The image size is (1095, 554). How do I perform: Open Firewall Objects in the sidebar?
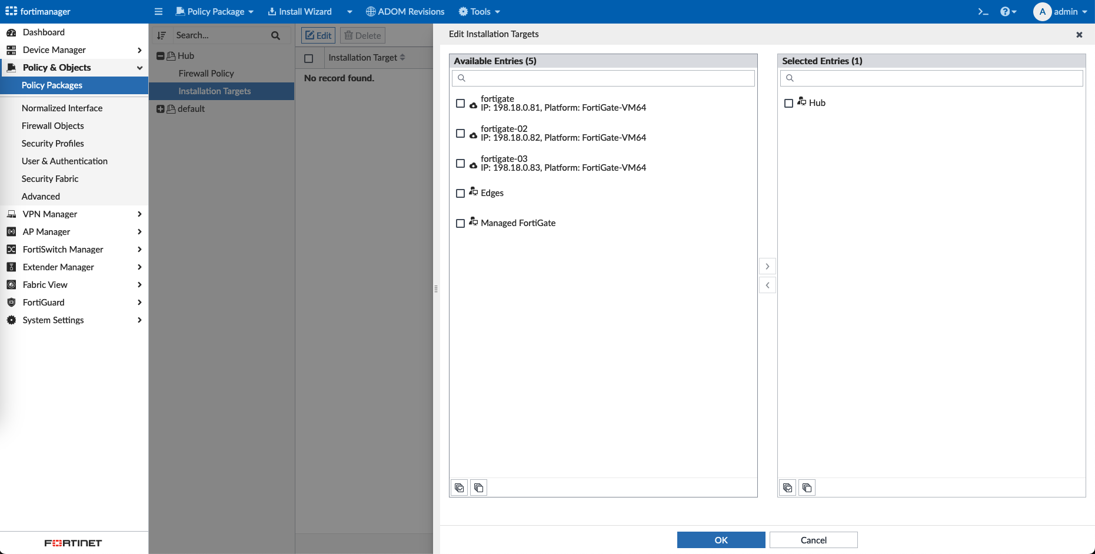[53, 126]
